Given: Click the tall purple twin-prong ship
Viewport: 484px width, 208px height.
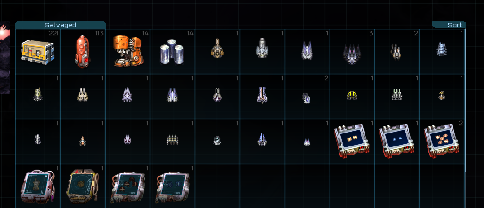Looking at the screenshot, I should (x=262, y=95).
